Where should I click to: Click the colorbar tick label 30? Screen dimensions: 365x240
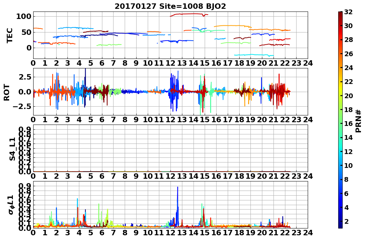tap(348, 26)
